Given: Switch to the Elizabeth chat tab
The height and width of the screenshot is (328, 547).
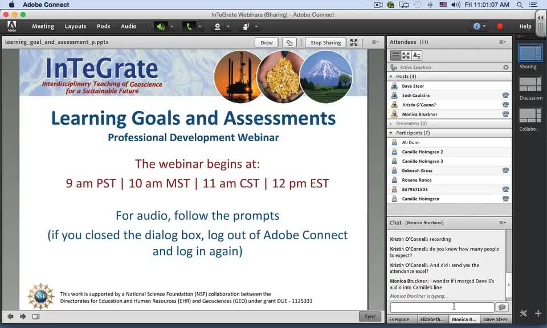Looking at the screenshot, I should [x=432, y=319].
